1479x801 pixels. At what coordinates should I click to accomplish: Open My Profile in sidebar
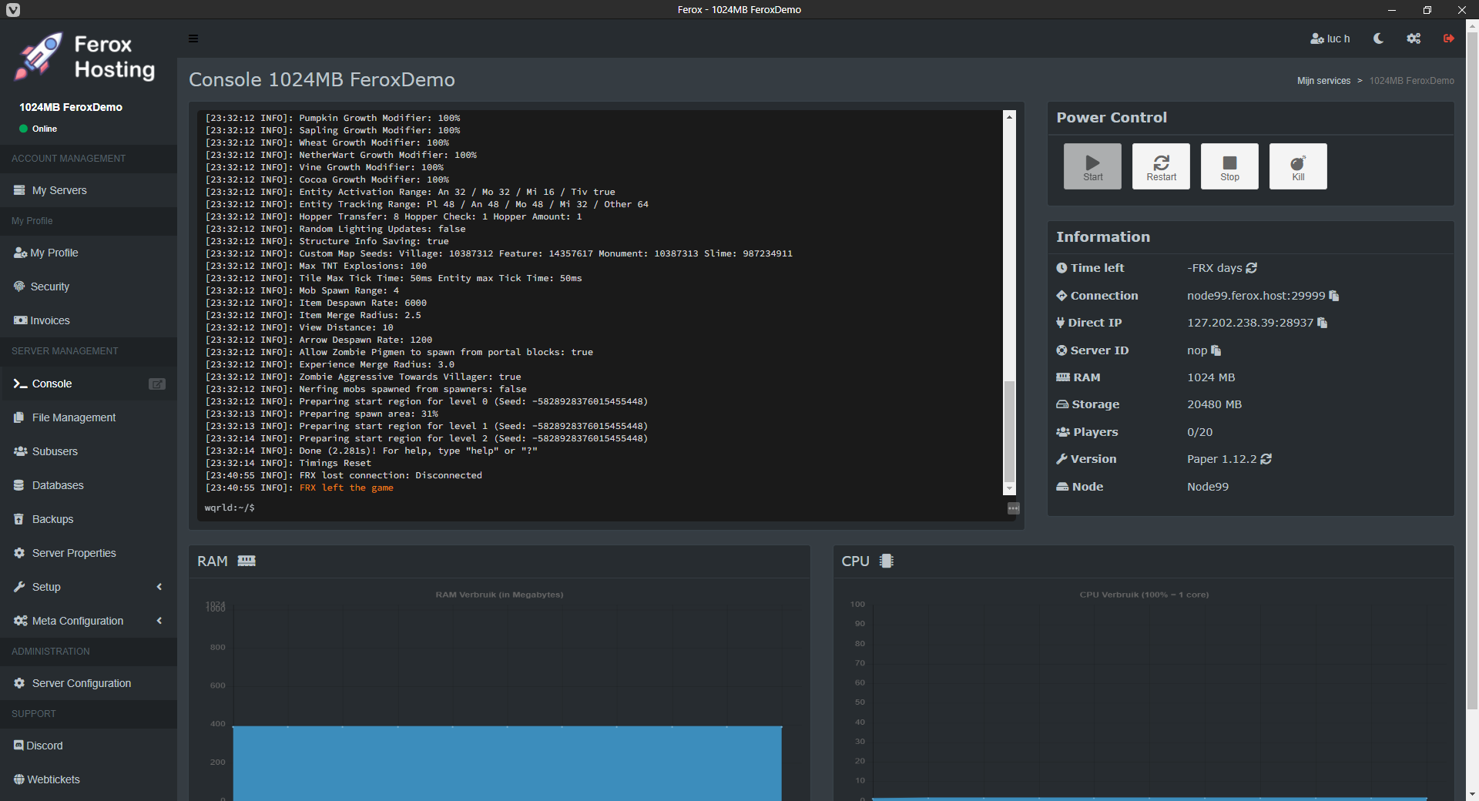(x=89, y=253)
